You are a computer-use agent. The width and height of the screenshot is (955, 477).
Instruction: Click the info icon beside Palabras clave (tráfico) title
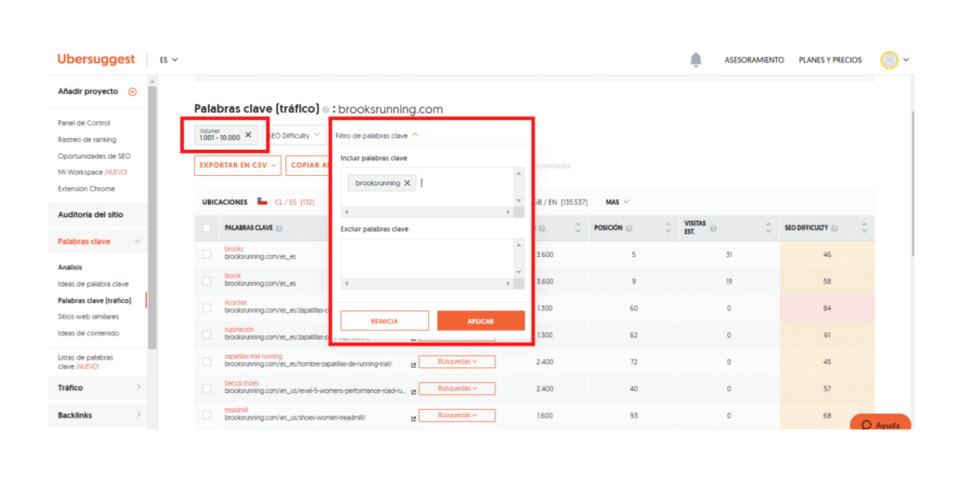[x=325, y=110]
